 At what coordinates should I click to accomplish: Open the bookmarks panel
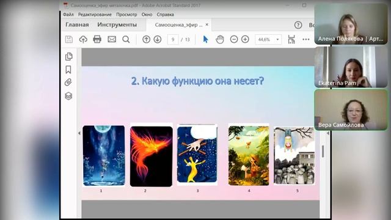tap(68, 70)
